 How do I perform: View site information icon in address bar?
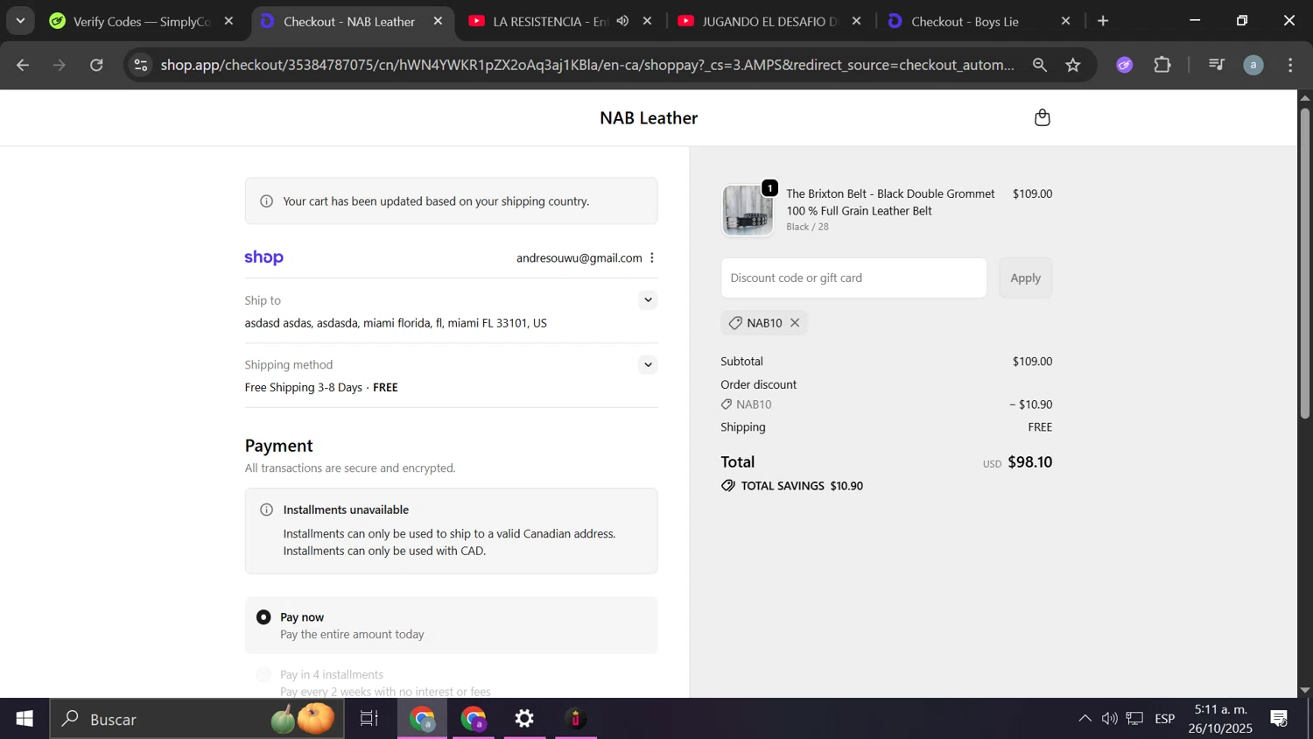click(141, 65)
